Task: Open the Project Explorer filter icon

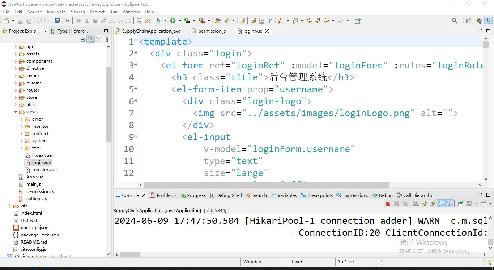Action: click(x=98, y=39)
